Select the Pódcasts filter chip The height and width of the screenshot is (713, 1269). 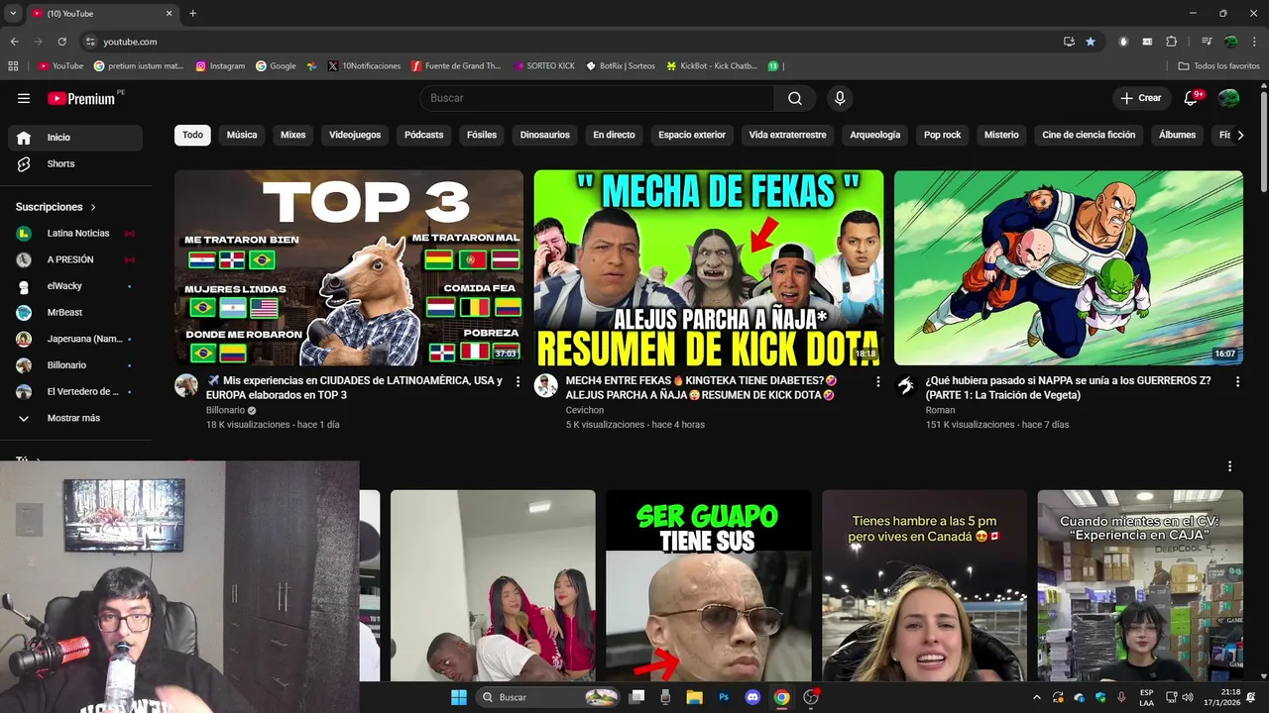click(424, 135)
